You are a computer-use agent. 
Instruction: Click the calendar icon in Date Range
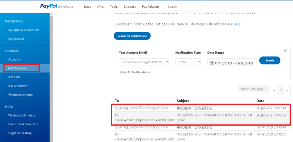(x=212, y=63)
